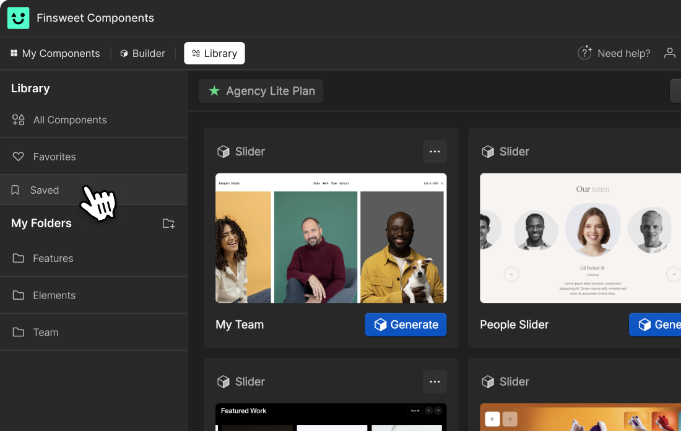Click the Need help question mark icon
The width and height of the screenshot is (681, 431).
pos(585,53)
